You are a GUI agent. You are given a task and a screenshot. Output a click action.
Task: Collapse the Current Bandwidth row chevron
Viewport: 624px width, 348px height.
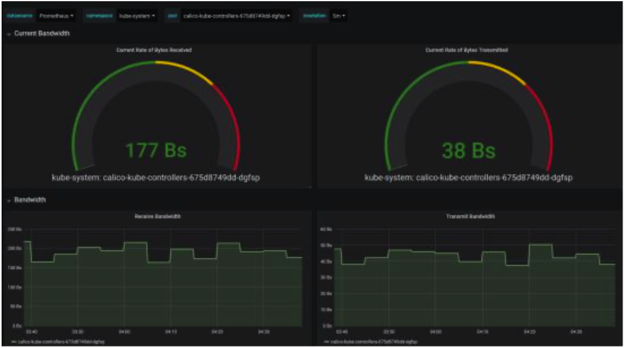point(9,34)
